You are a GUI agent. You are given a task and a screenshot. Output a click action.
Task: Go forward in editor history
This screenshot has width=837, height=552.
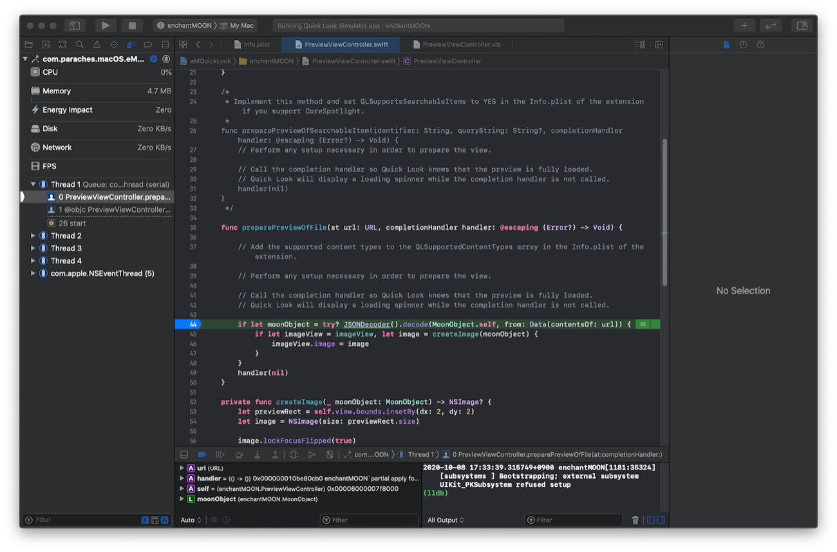[x=211, y=45]
